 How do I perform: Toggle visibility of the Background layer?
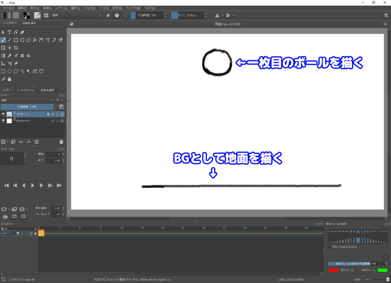coord(3,121)
